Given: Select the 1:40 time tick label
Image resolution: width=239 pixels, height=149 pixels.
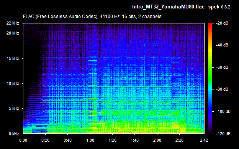Looking at the screenshot, I should tap(135, 140).
